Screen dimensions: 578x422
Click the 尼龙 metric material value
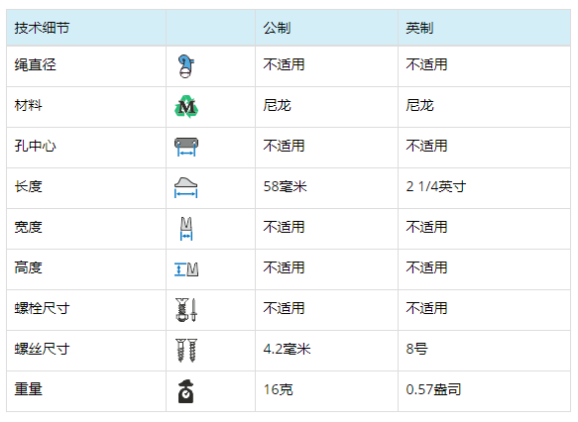tap(277, 106)
